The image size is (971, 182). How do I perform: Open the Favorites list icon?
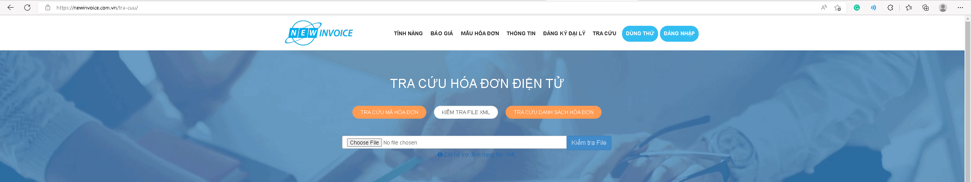(909, 8)
